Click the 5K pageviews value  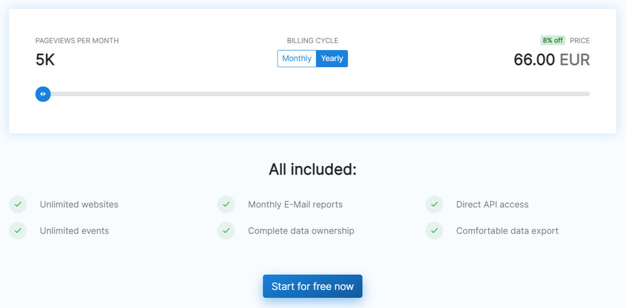pos(45,60)
